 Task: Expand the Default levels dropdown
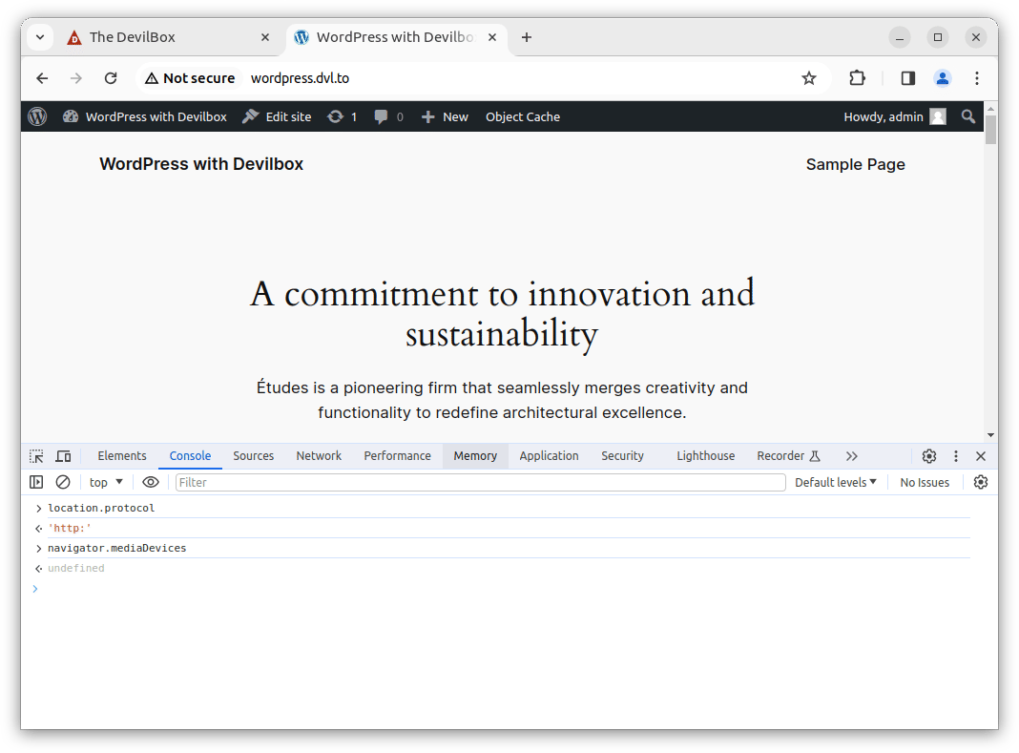pyautogui.click(x=835, y=483)
